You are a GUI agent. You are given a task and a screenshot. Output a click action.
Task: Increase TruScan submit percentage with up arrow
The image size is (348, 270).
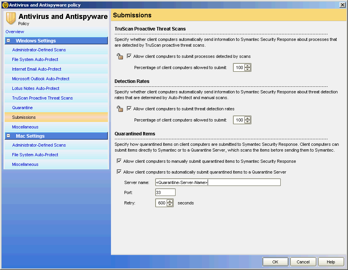pos(248,66)
